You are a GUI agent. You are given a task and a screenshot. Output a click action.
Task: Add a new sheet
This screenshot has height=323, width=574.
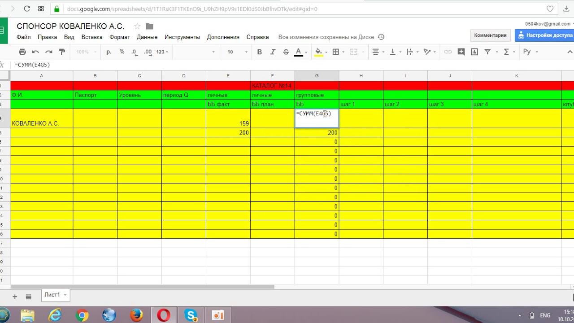15,297
